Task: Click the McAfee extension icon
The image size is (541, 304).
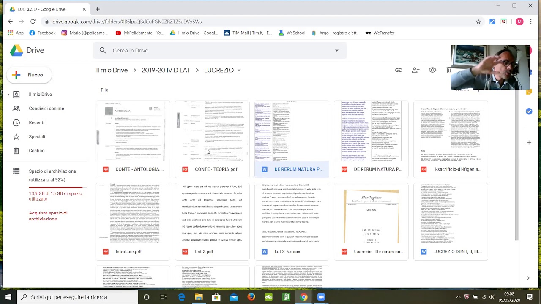Action: point(504,22)
